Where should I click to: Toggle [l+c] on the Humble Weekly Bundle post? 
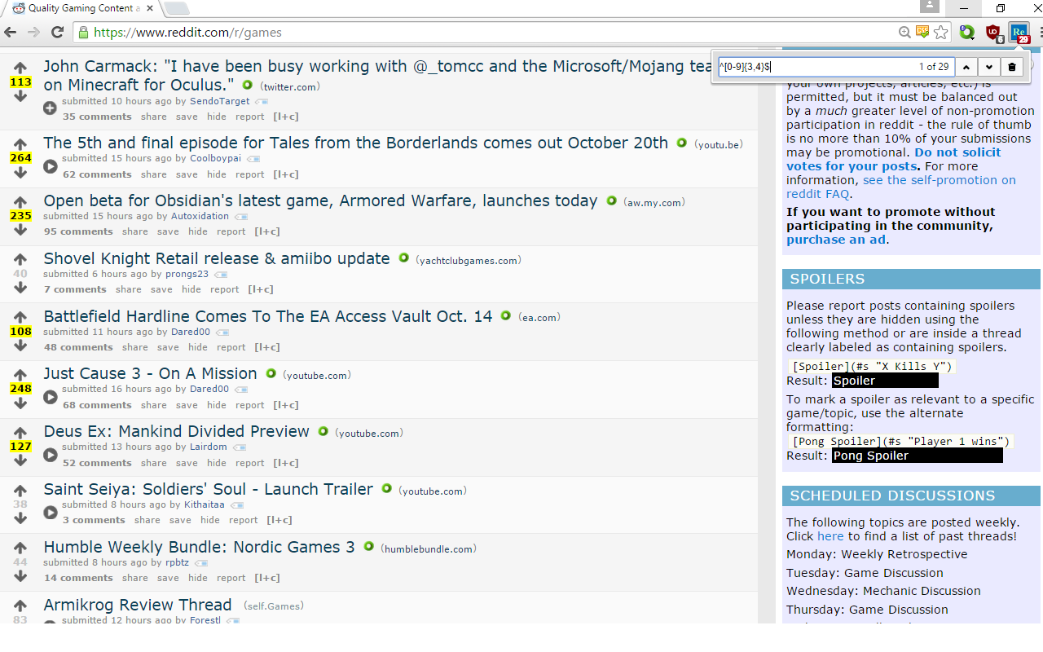pyautogui.click(x=267, y=578)
